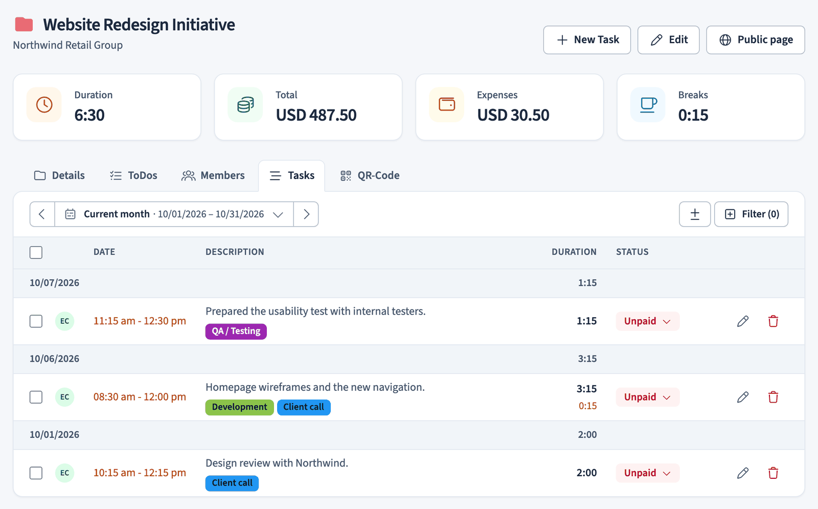Open Unpaid status dropdown for Design review task
Image resolution: width=818 pixels, height=509 pixels.
(x=647, y=473)
